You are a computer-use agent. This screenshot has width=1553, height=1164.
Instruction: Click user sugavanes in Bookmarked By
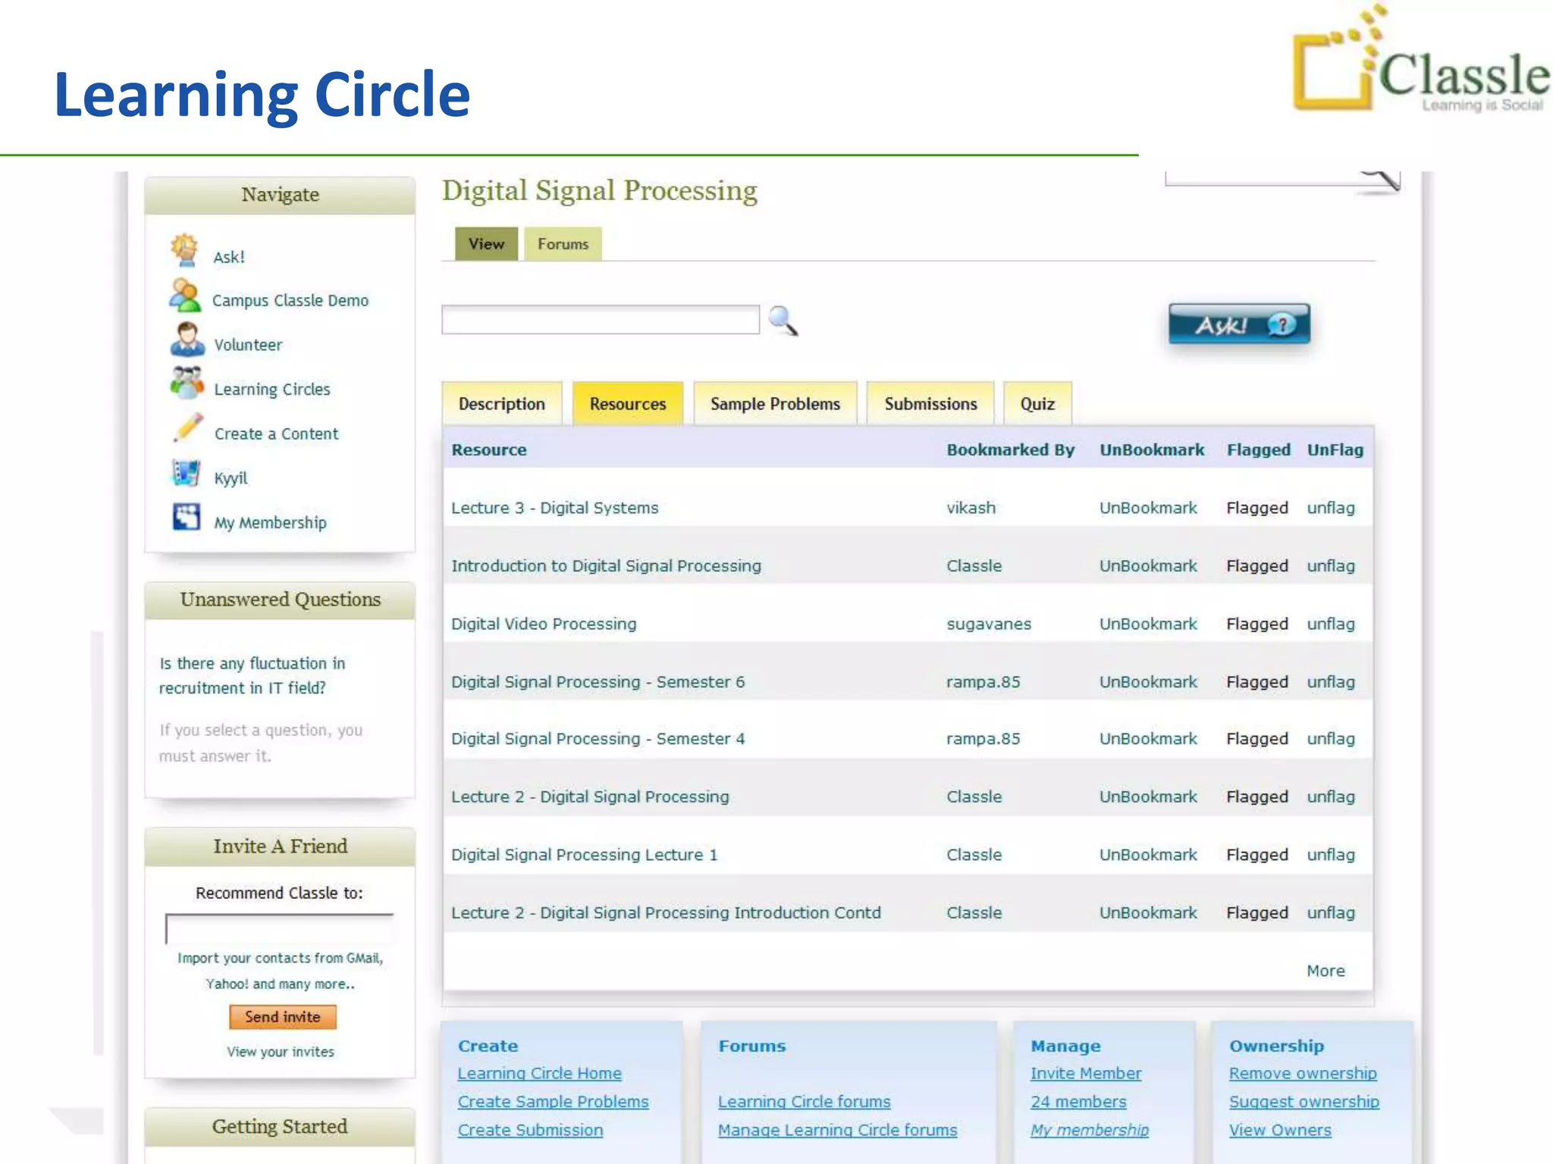click(x=989, y=624)
